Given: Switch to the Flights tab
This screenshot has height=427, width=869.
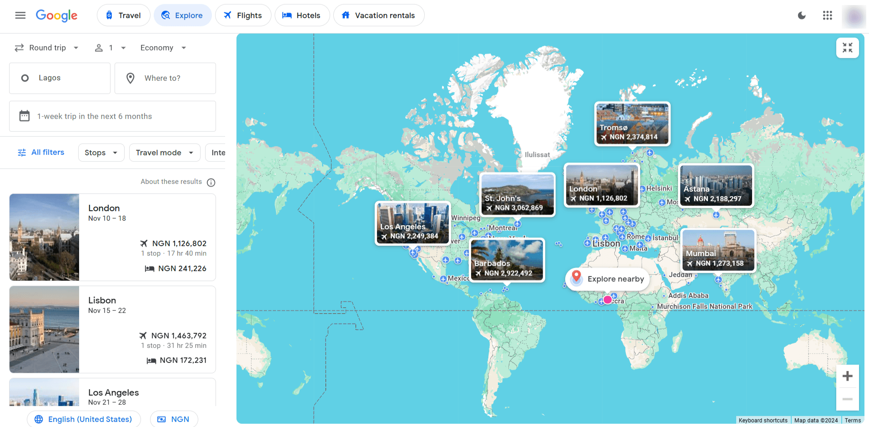Looking at the screenshot, I should click(243, 15).
